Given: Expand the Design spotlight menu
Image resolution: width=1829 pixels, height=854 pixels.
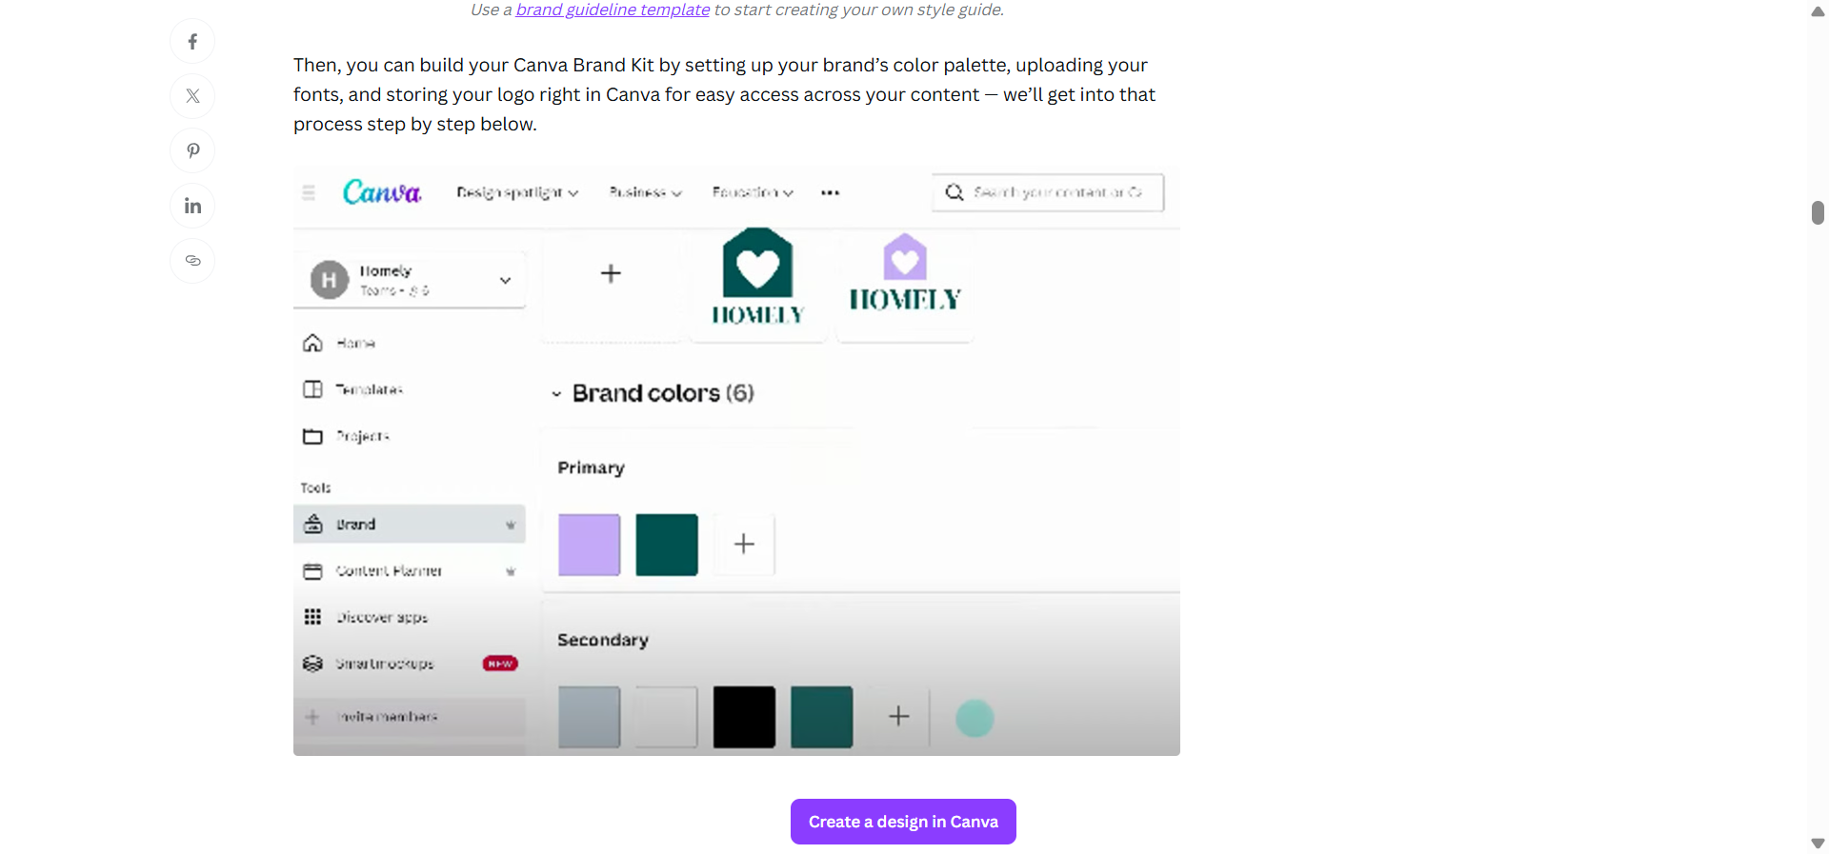Looking at the screenshot, I should tap(517, 192).
